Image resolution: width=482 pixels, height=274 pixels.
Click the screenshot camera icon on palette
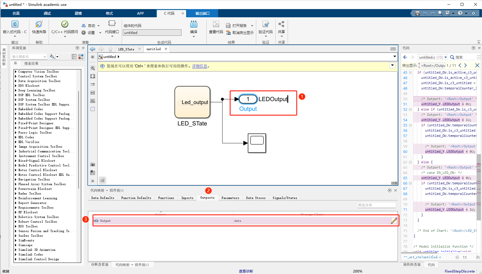click(93, 164)
